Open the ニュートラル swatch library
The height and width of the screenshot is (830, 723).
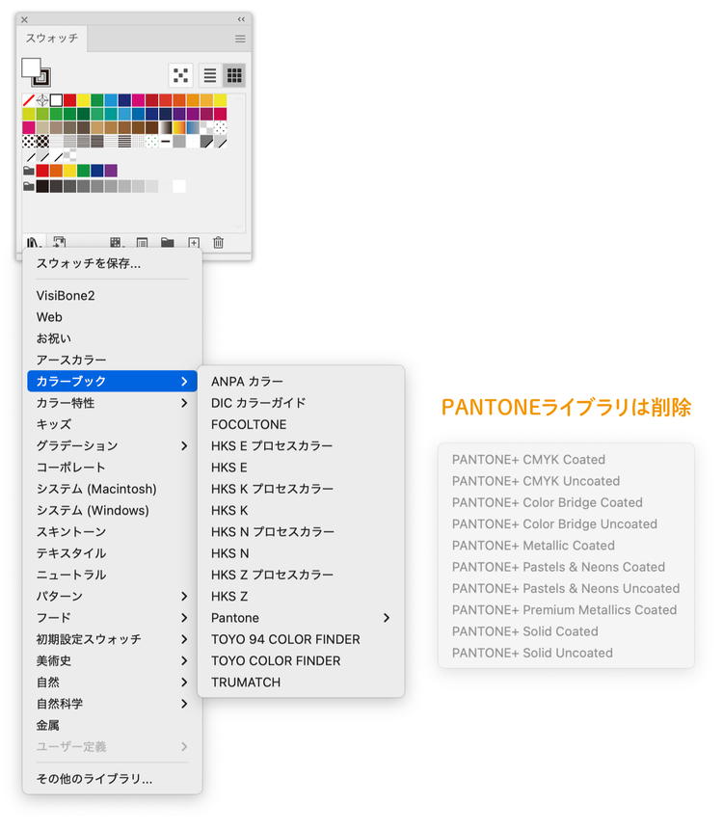[x=112, y=575]
